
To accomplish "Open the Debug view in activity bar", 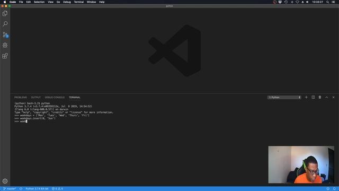I will click(x=5, y=45).
